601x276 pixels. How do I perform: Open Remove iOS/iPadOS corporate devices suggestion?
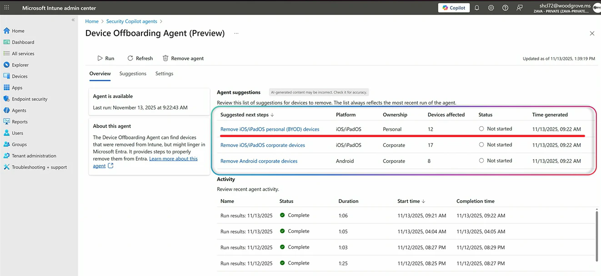pyautogui.click(x=263, y=145)
